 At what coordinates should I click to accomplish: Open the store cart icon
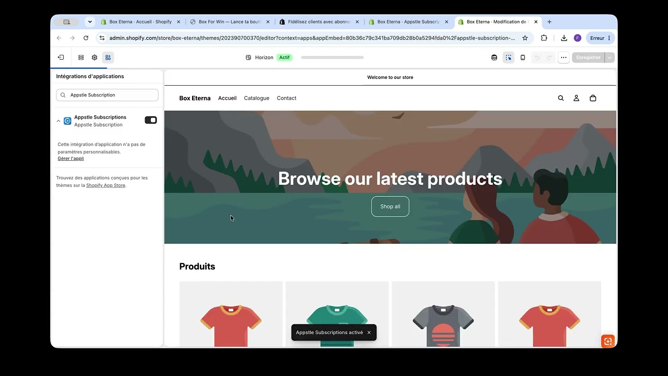tap(593, 98)
